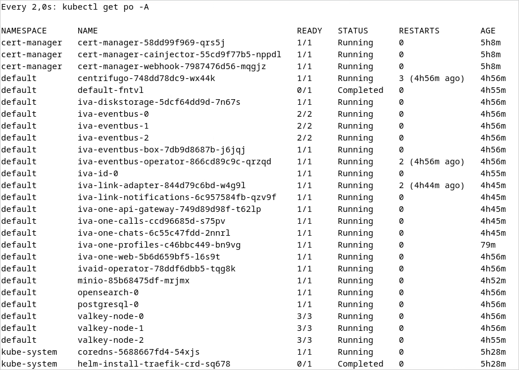
Task: Click the default-fntvl pod name
Action: point(110,90)
